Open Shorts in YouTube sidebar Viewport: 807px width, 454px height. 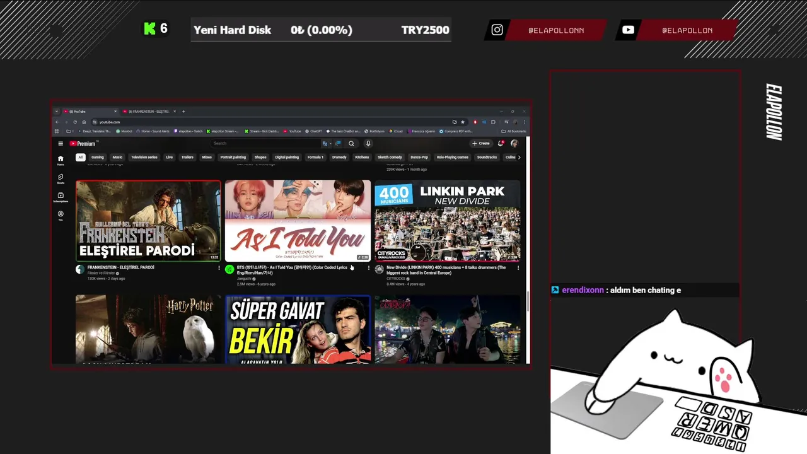61,178
